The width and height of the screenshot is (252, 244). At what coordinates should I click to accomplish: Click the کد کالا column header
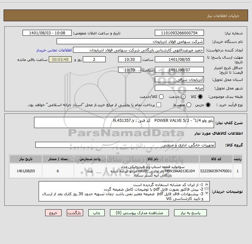click(216, 159)
